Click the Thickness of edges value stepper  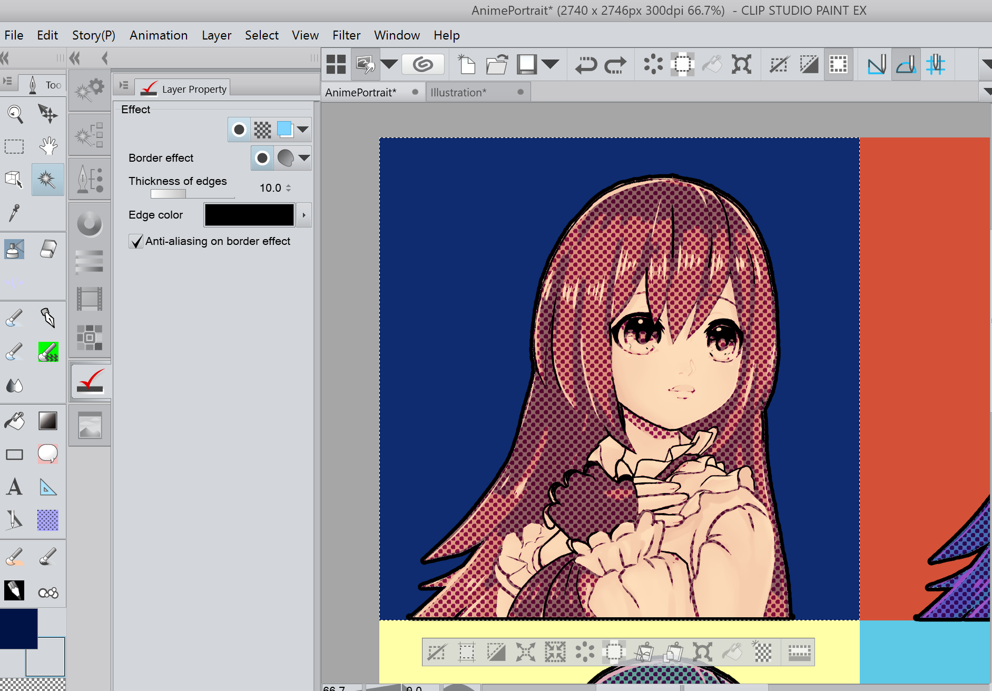[288, 188]
